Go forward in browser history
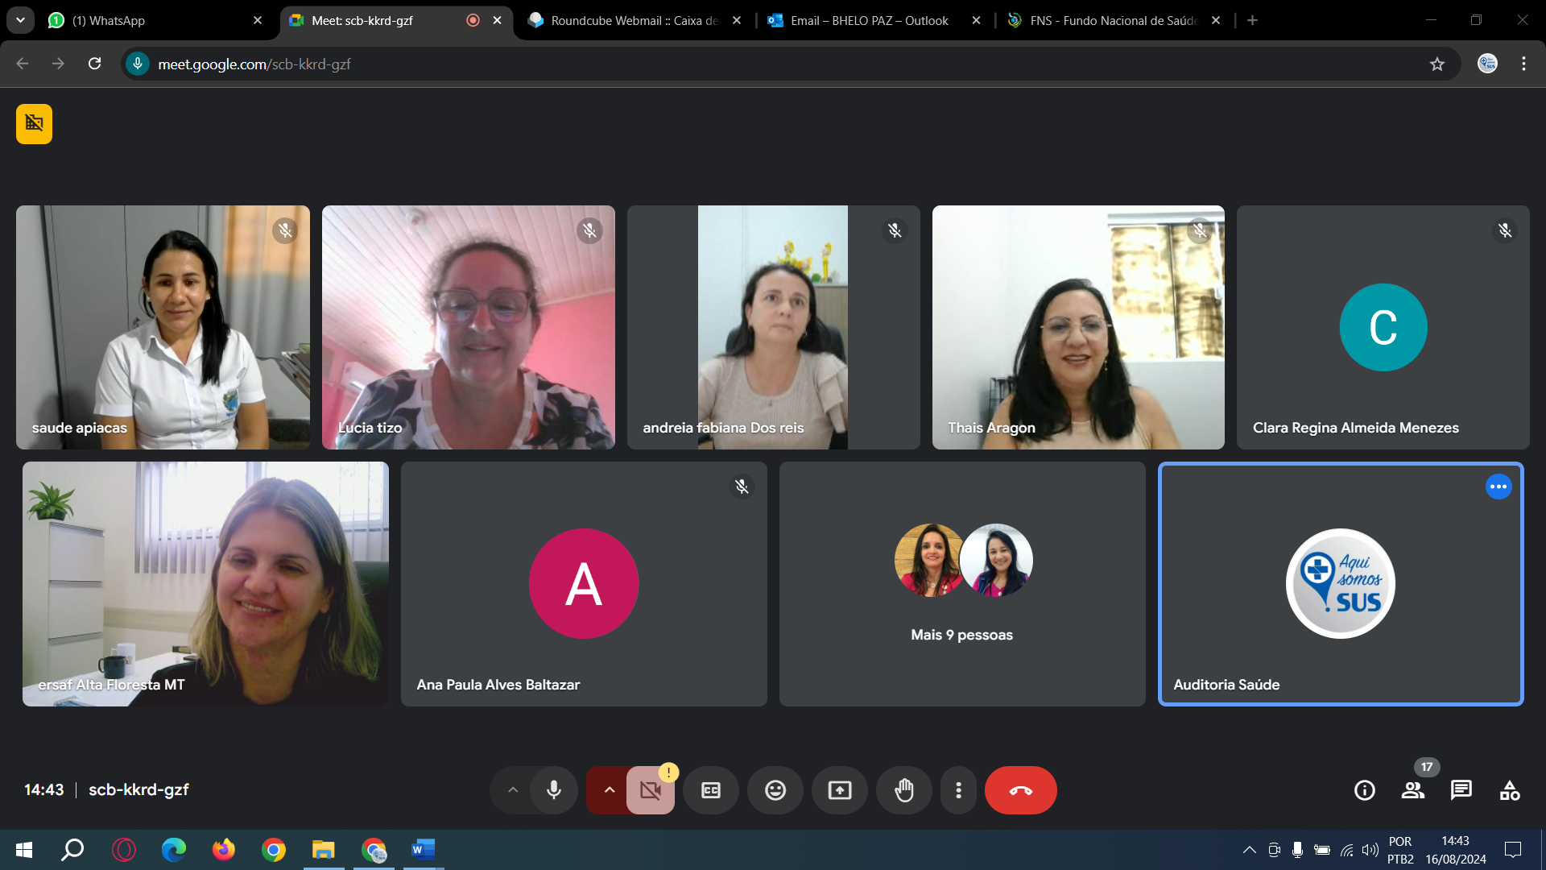This screenshot has height=870, width=1546. tap(58, 64)
